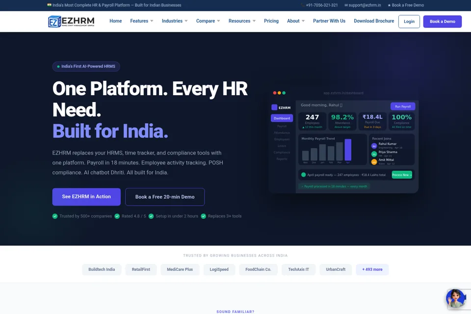Image resolution: width=471 pixels, height=314 pixels.
Task: Click the 100% Compliance stat card
Action: coord(402,121)
